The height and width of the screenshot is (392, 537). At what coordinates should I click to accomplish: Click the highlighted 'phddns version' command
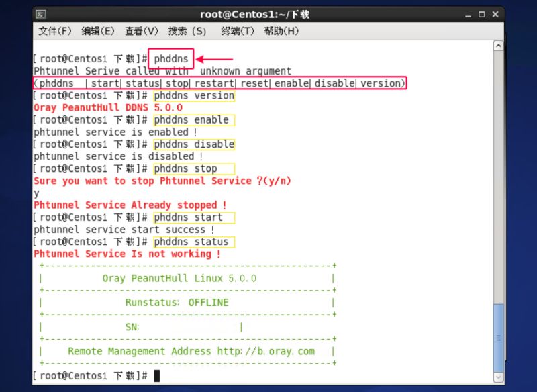pos(193,95)
